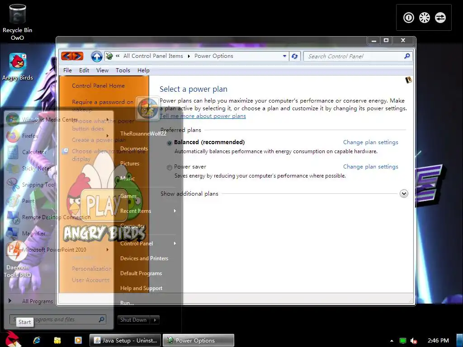
Task: Open Internet Explorer from the taskbar
Action: tap(37, 340)
